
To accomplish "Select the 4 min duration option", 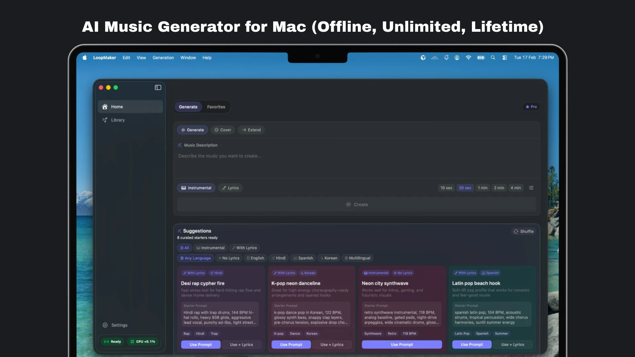I will pos(515,188).
